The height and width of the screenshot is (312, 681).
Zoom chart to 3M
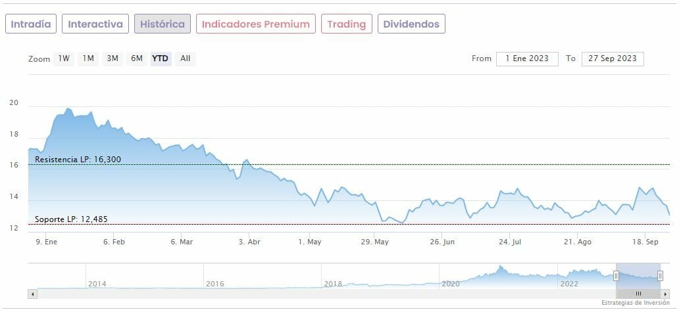(113, 58)
